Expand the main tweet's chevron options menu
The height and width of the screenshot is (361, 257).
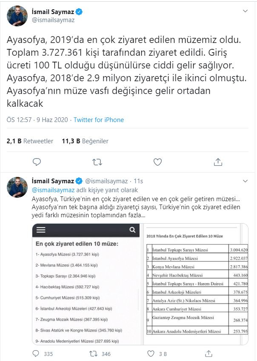(245, 11)
